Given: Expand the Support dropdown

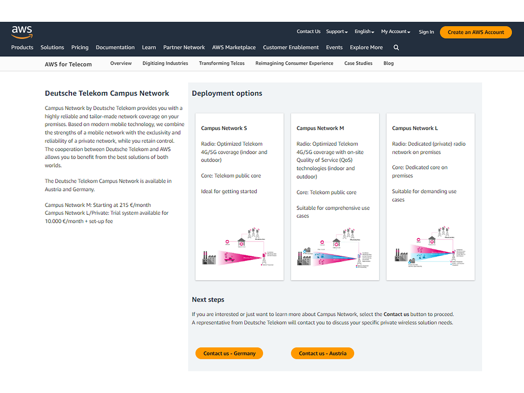Looking at the screenshot, I should point(337,32).
